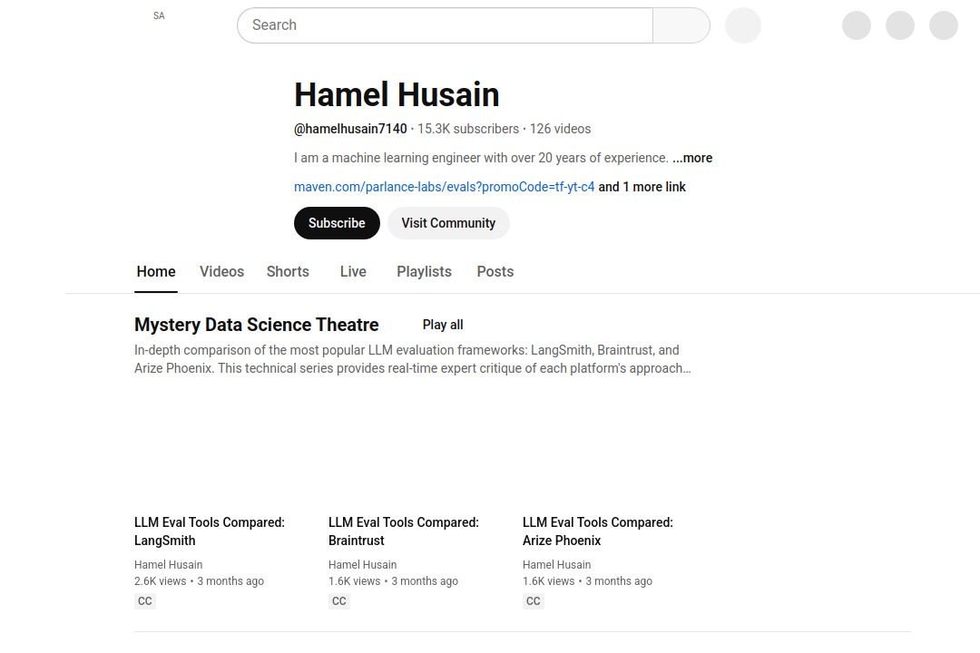Image resolution: width=980 pixels, height=653 pixels.
Task: Subscribe to the Hamel Husain channel
Action: pos(337,222)
